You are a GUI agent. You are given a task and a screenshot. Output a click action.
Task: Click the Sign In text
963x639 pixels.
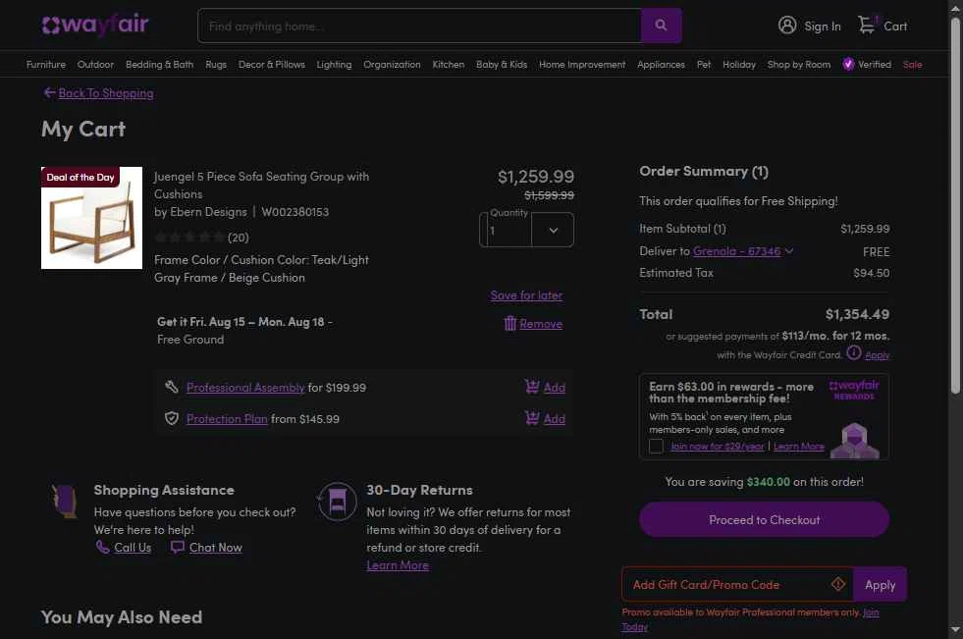tap(823, 26)
